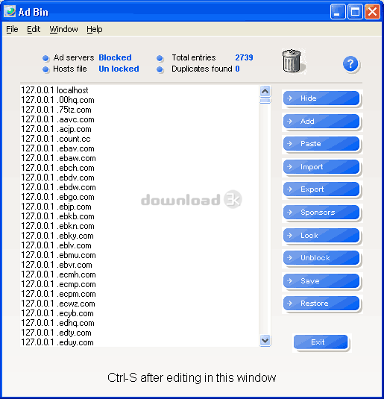
Task: Click the arrow icon on Hide button
Action: 290,98
